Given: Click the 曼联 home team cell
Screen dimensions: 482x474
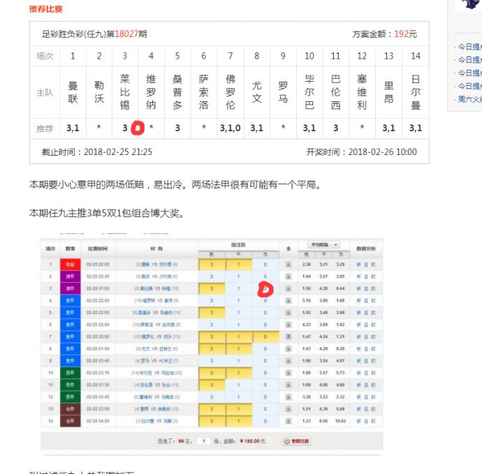Looking at the screenshot, I should click(73, 92).
